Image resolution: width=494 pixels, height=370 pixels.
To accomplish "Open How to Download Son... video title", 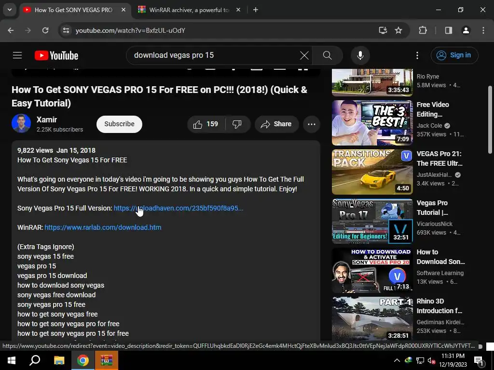I will click(440, 257).
